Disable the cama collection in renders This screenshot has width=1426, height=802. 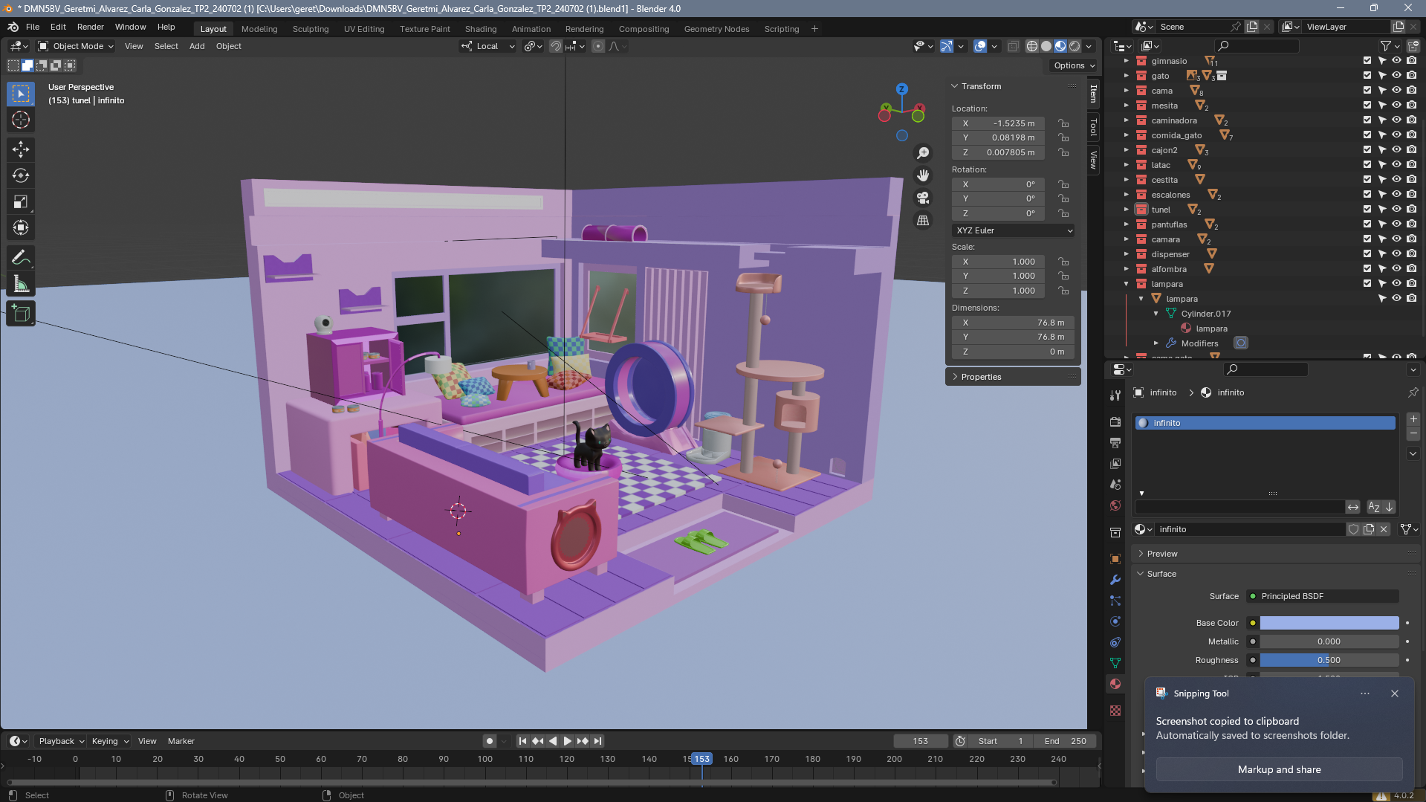[1411, 91]
